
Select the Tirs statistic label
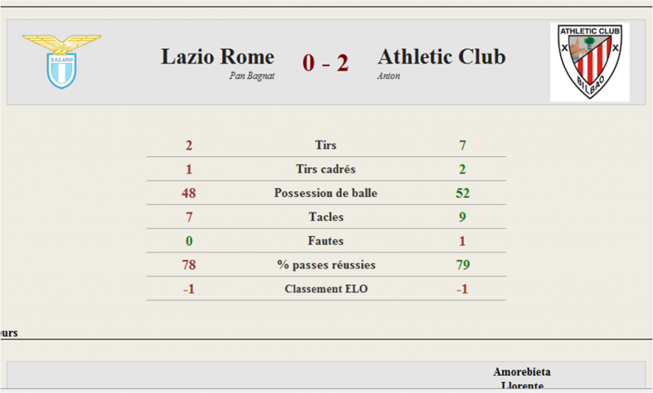(x=326, y=145)
